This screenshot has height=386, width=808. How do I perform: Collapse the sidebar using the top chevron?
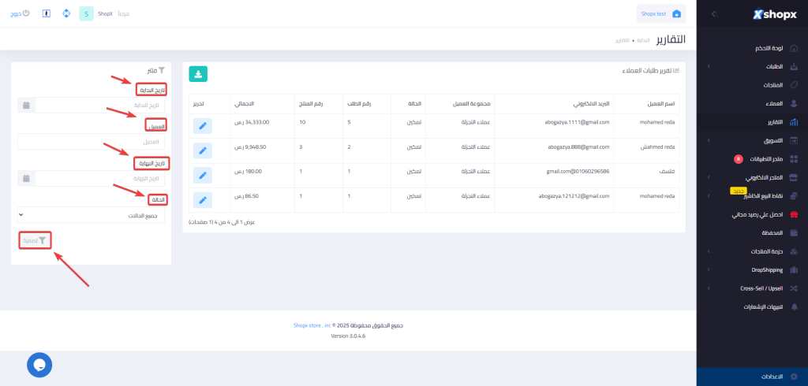click(x=714, y=14)
